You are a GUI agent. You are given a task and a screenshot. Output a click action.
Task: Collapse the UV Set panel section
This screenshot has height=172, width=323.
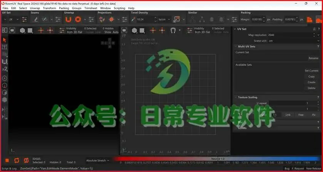coord(235,29)
